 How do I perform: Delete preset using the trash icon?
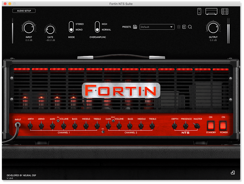pyautogui.click(x=179, y=27)
